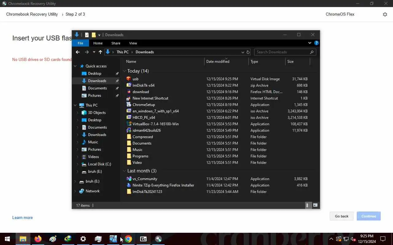
Task: Collapse the Quick access tree node
Action: point(75,66)
